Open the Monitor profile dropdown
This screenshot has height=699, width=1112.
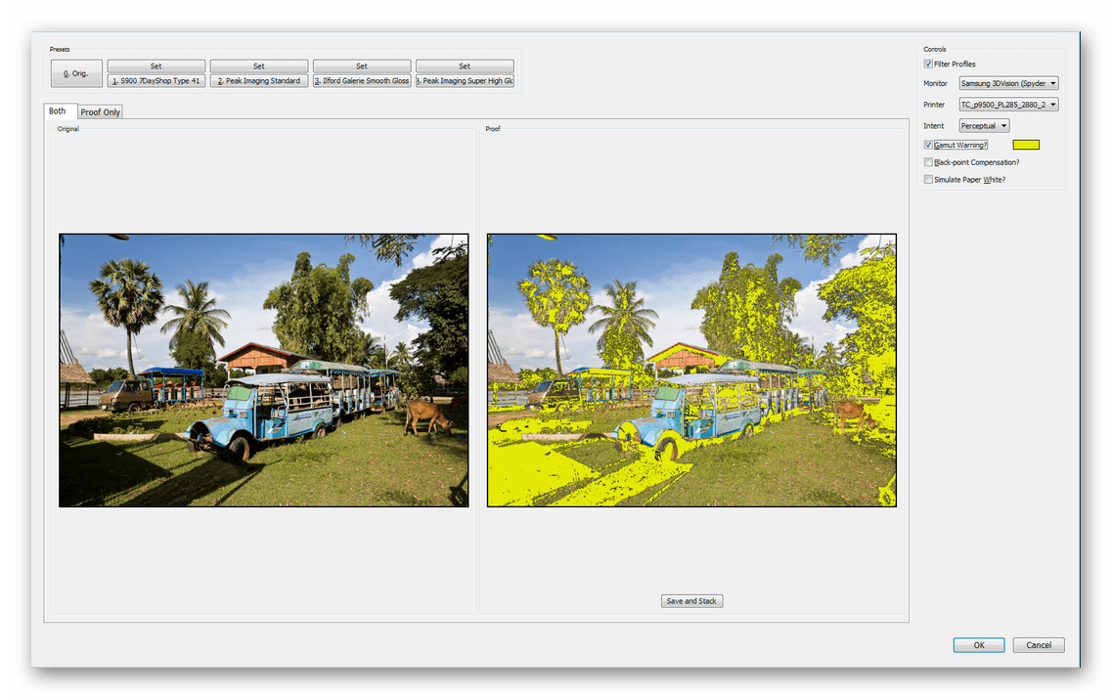tap(1008, 84)
